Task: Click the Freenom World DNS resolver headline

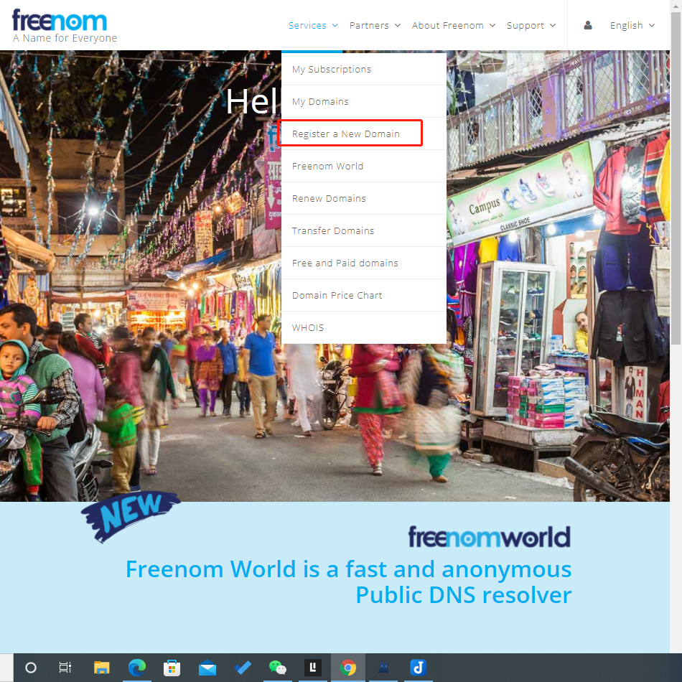Action: click(x=348, y=582)
